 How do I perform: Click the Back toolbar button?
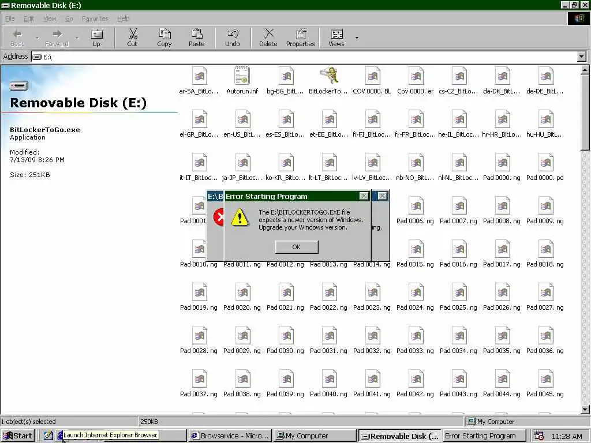(x=17, y=37)
